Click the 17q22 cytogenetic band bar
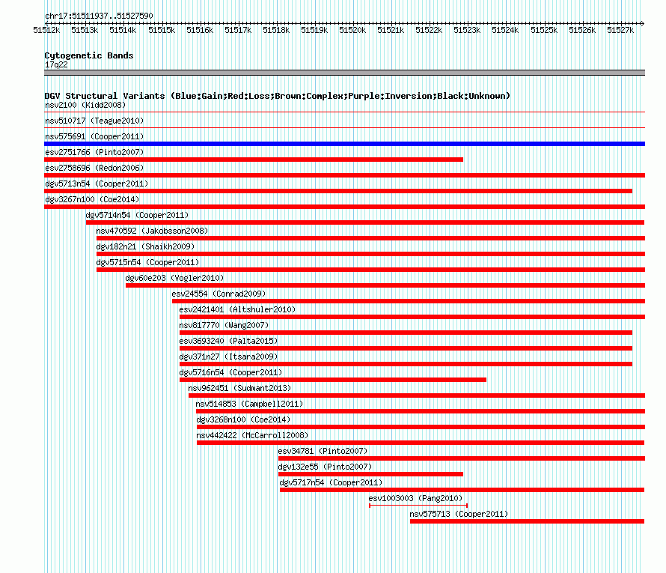Image resolution: width=666 pixels, height=573 pixels. tap(344, 73)
